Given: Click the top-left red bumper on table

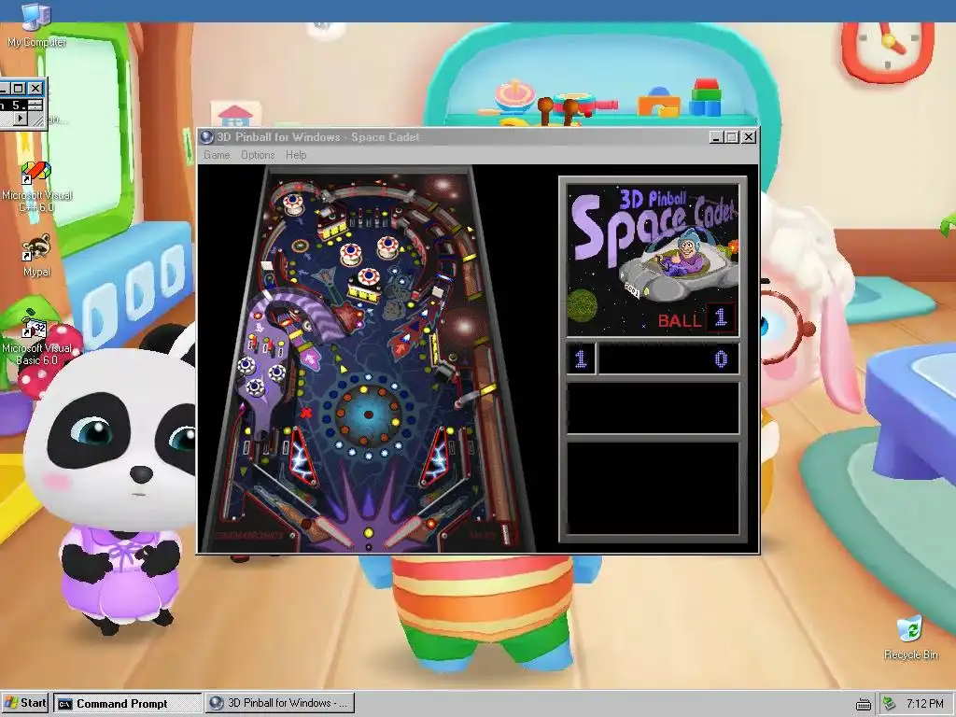Looking at the screenshot, I should pos(293,203).
